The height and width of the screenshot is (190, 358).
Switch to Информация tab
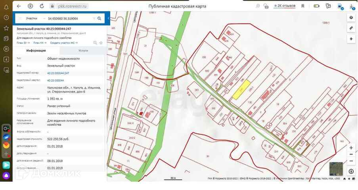[36, 50]
